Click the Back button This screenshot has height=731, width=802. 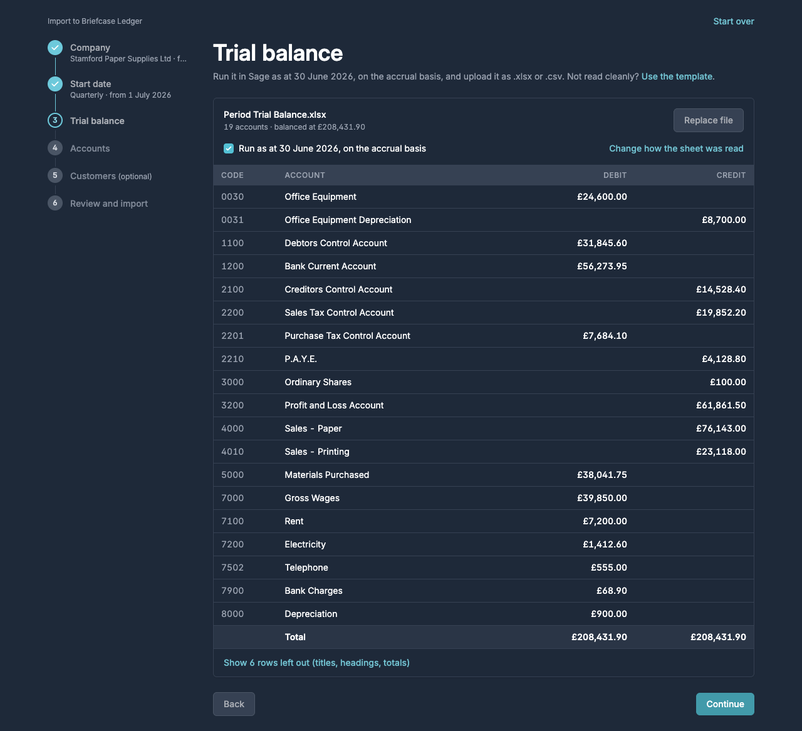pos(234,704)
